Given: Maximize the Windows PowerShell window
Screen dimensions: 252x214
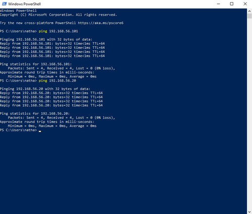Looking at the screenshot, I should coord(232,4).
